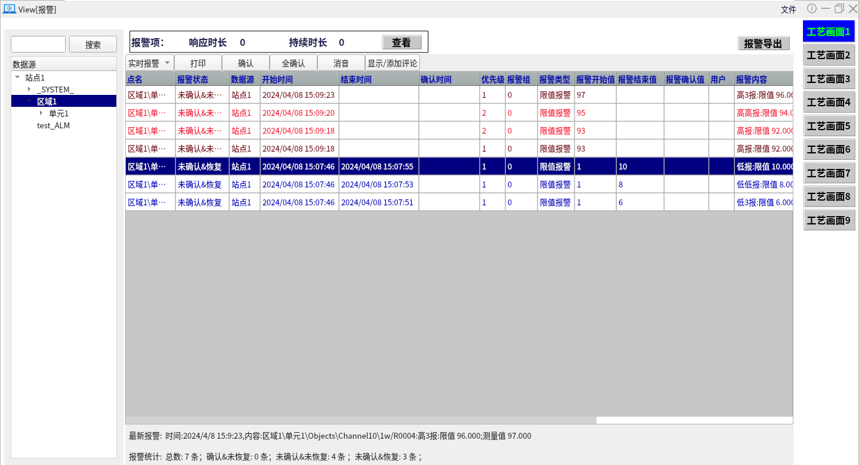Silence alarm sound with 消音
The height and width of the screenshot is (465, 859).
[341, 63]
